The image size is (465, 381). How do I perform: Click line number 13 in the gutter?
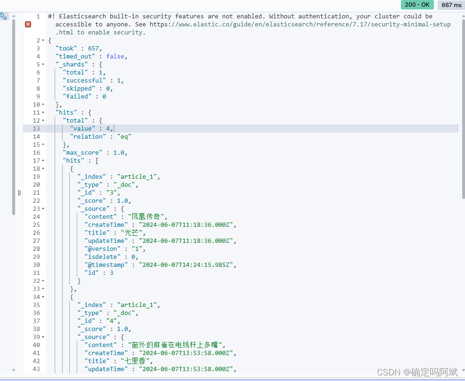(36, 128)
